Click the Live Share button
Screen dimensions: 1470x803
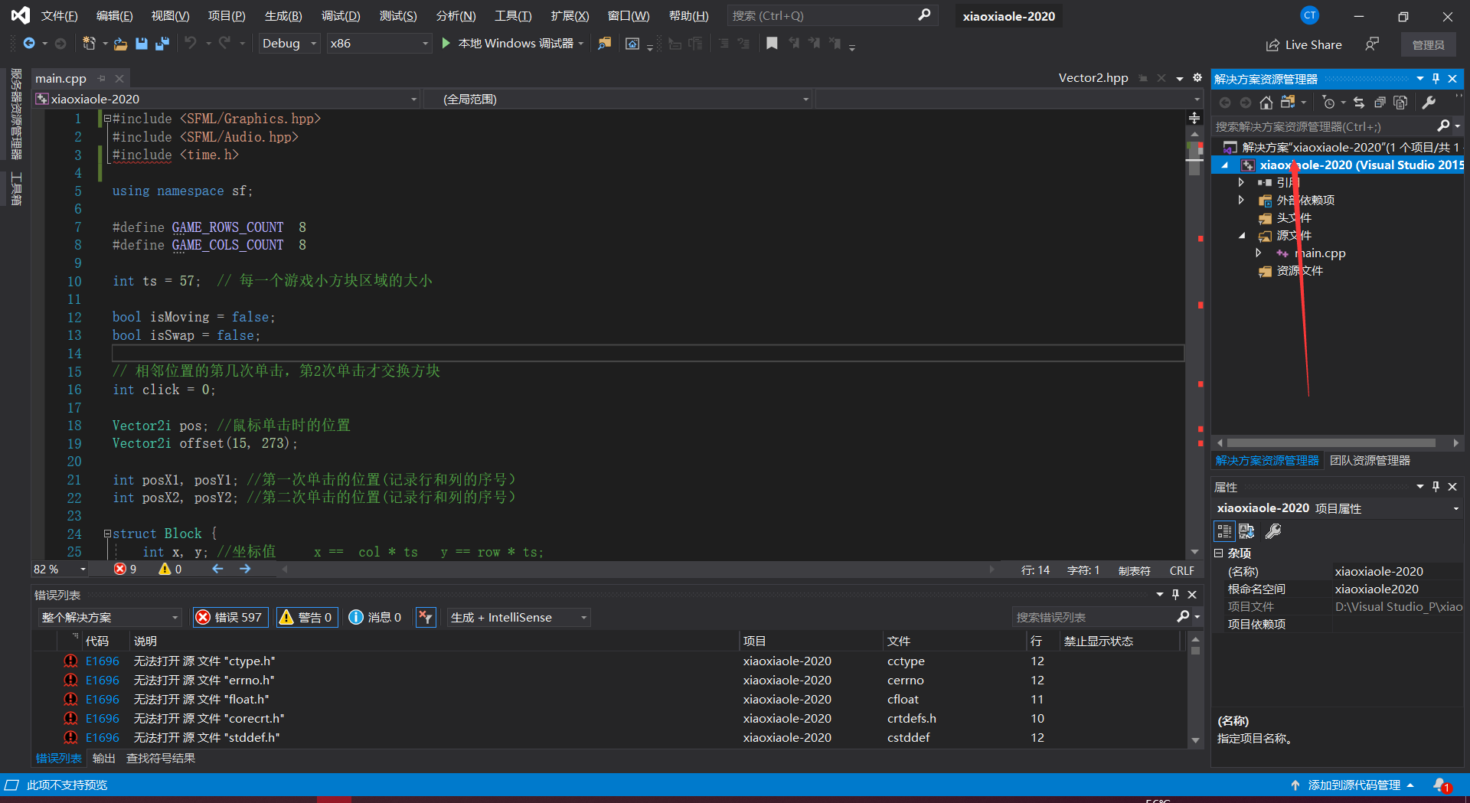pos(1304,44)
